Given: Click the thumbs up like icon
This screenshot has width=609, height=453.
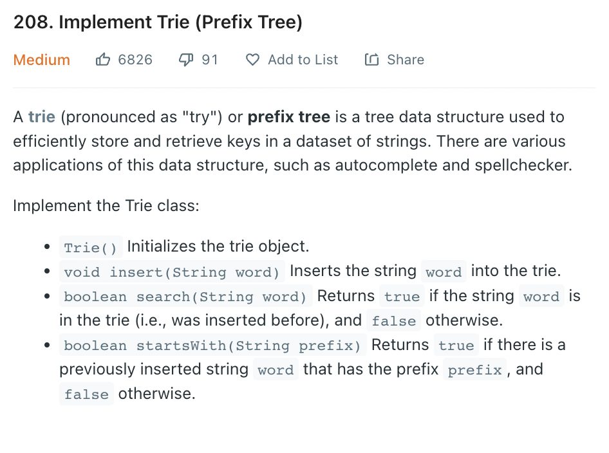Looking at the screenshot, I should (102, 59).
